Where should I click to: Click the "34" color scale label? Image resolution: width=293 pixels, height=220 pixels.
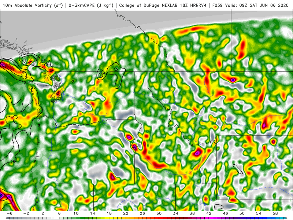click(x=175, y=213)
